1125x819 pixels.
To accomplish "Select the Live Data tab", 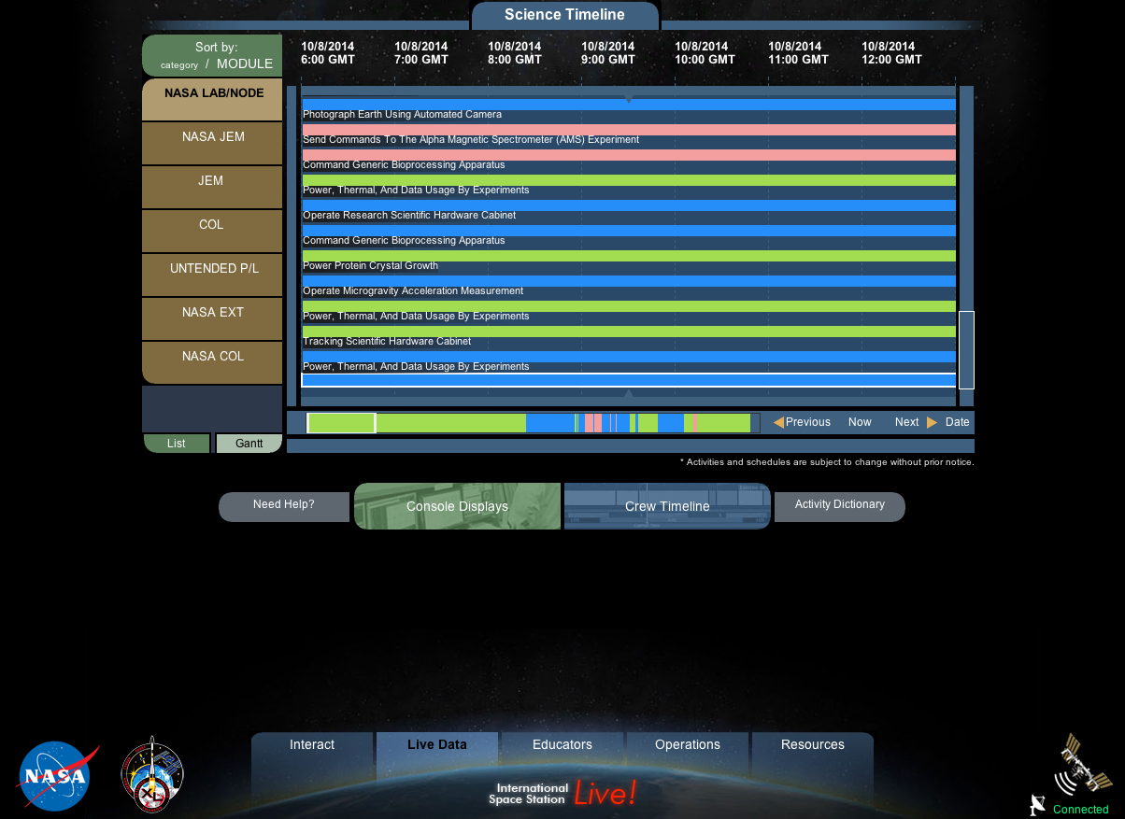I will point(437,744).
